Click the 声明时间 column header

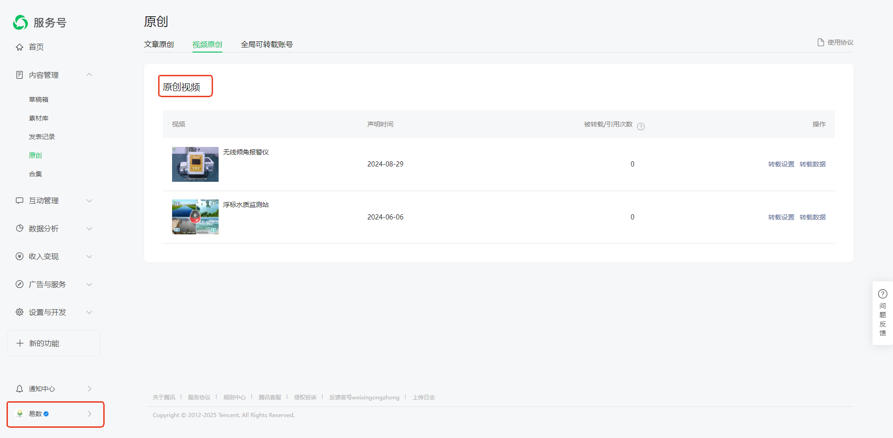(380, 124)
